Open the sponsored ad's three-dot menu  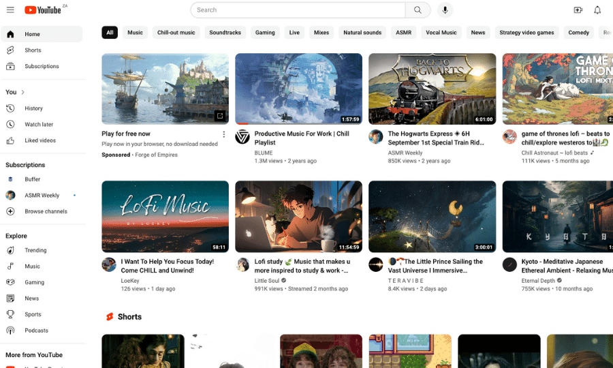[223, 134]
